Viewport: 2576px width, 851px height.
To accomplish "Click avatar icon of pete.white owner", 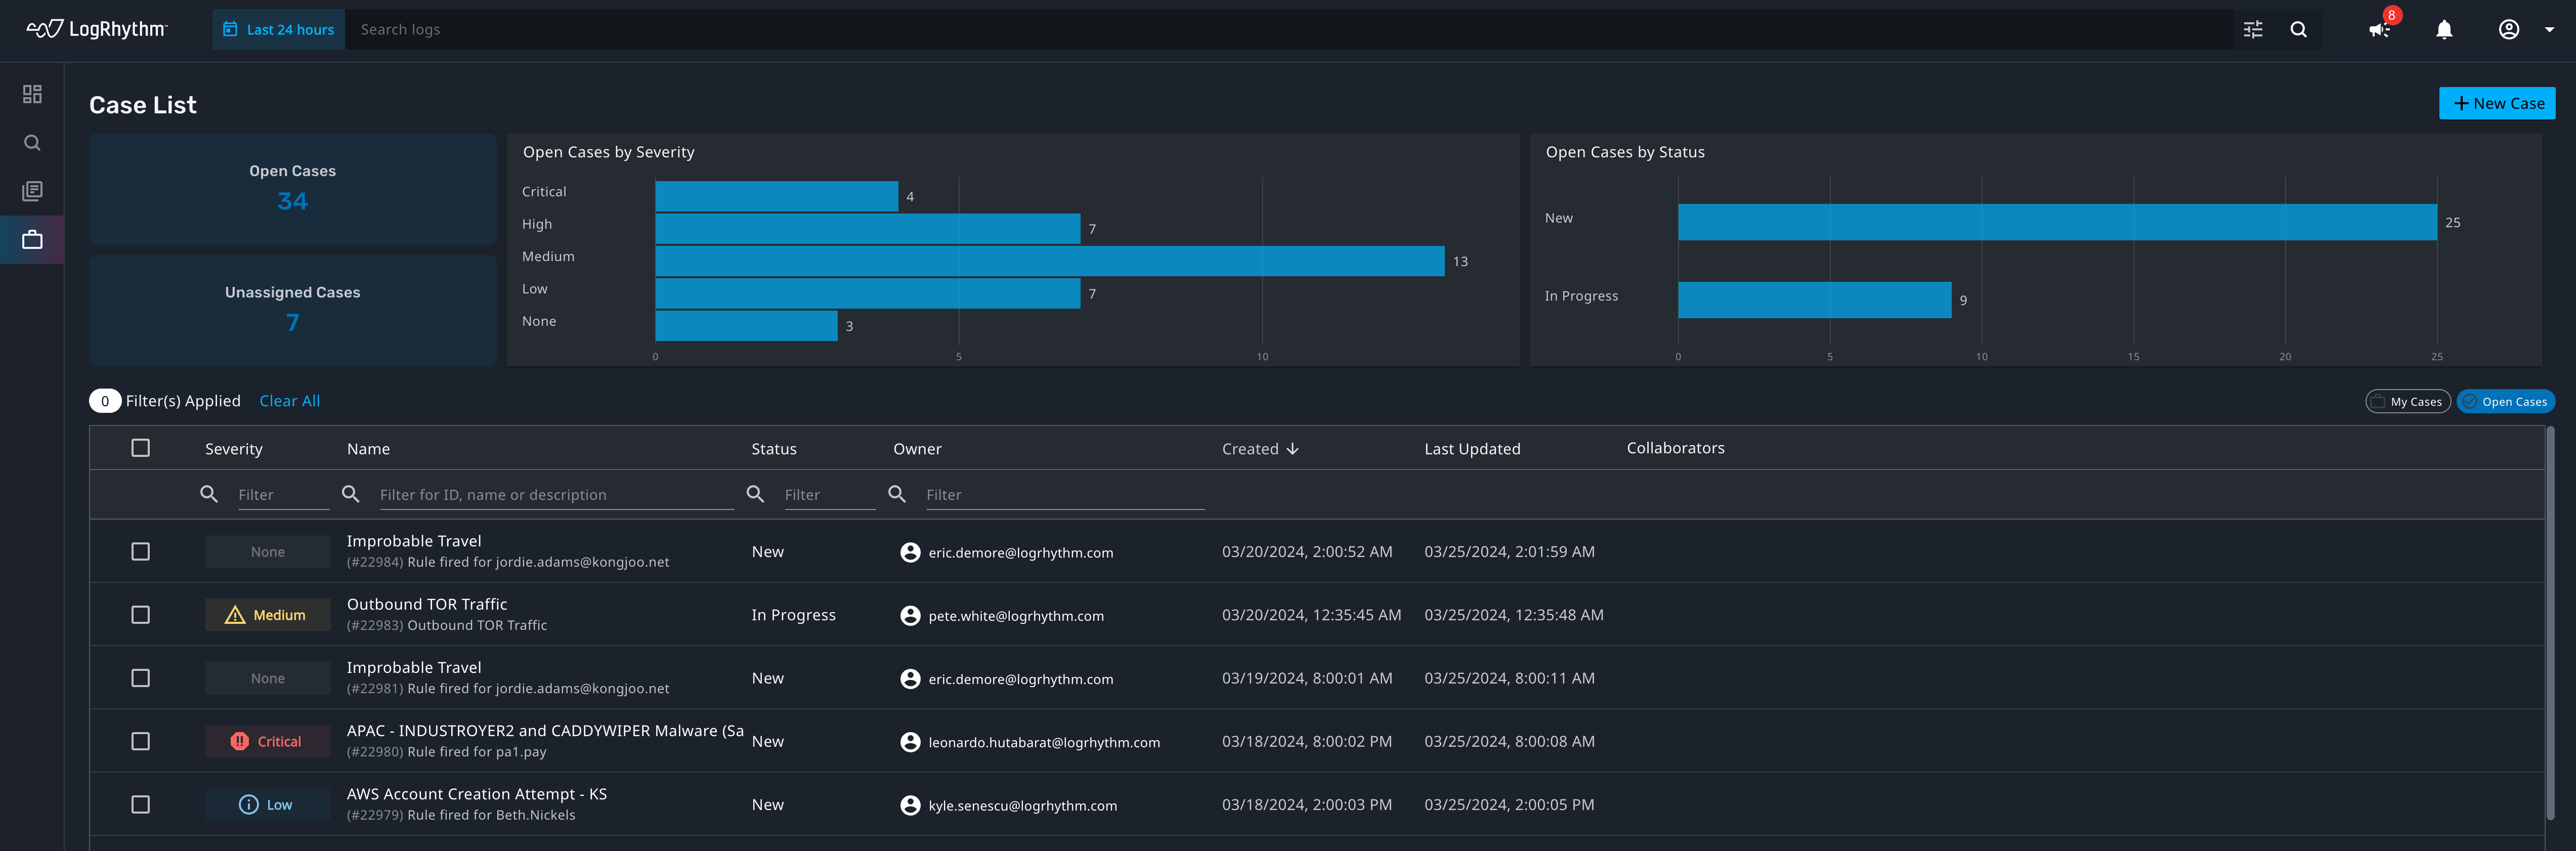I will tap(910, 616).
